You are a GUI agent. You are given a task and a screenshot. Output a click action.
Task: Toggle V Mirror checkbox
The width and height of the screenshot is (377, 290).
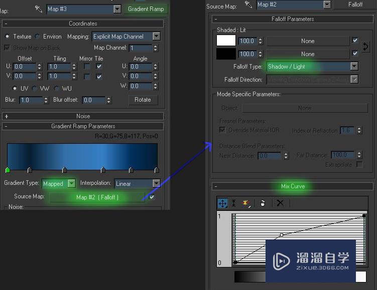point(87,77)
